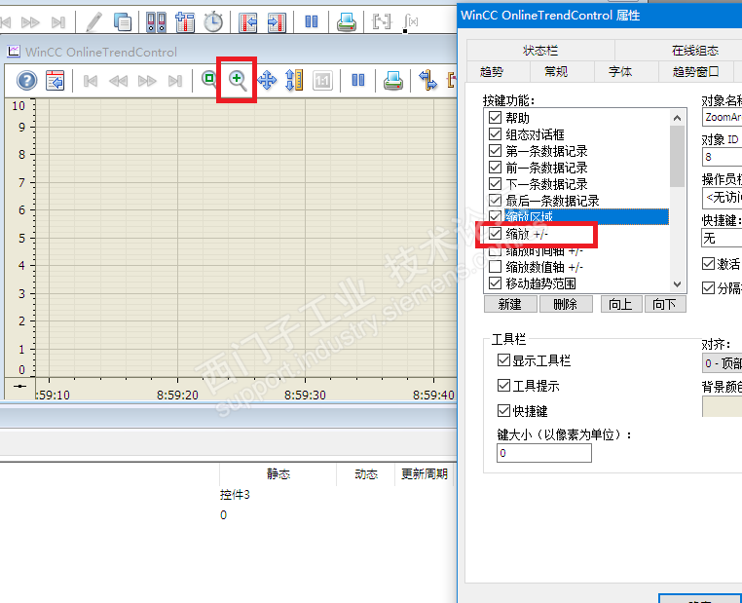The height and width of the screenshot is (603, 742).
Task: Toggle the 激活 checkbox
Action: click(708, 263)
